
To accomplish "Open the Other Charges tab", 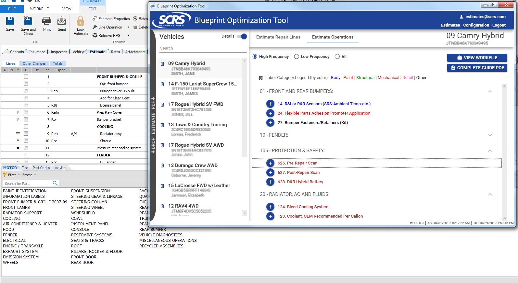I will tap(34, 63).
